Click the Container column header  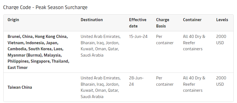[192, 20]
